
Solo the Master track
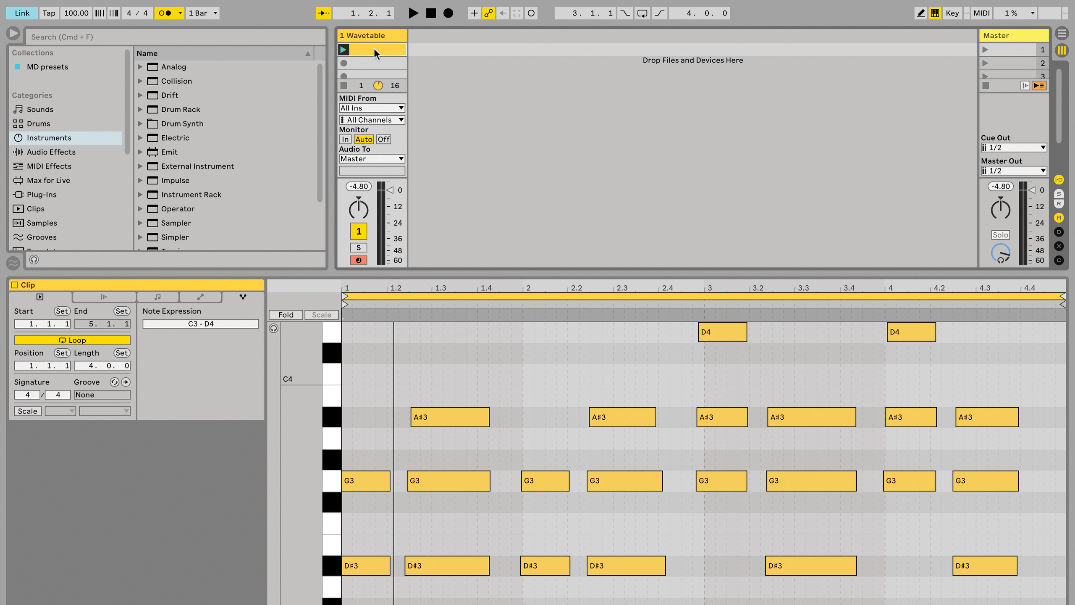click(x=1000, y=235)
